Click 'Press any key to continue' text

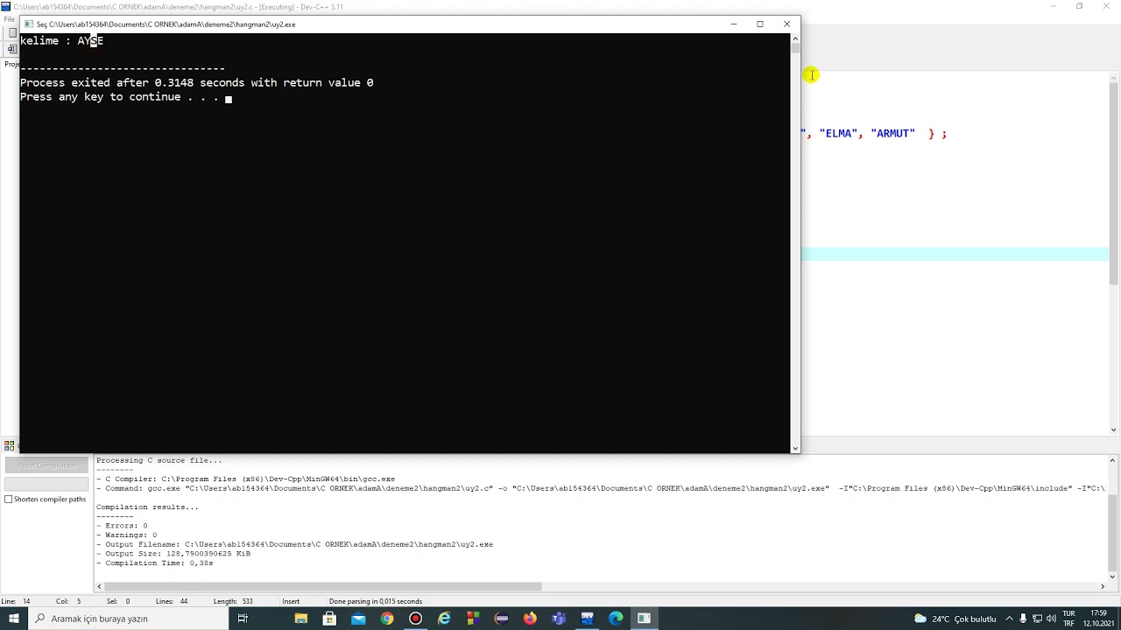click(x=119, y=97)
